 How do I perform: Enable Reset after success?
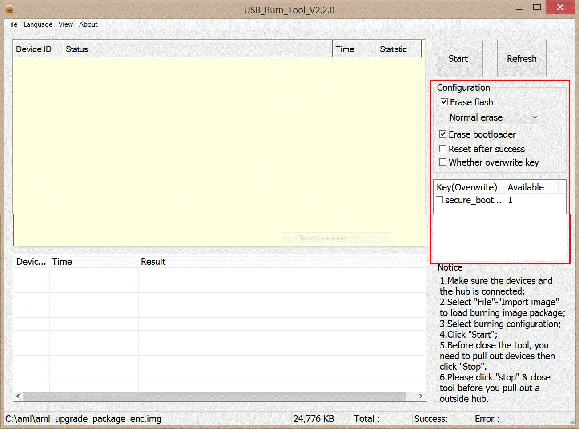point(443,149)
